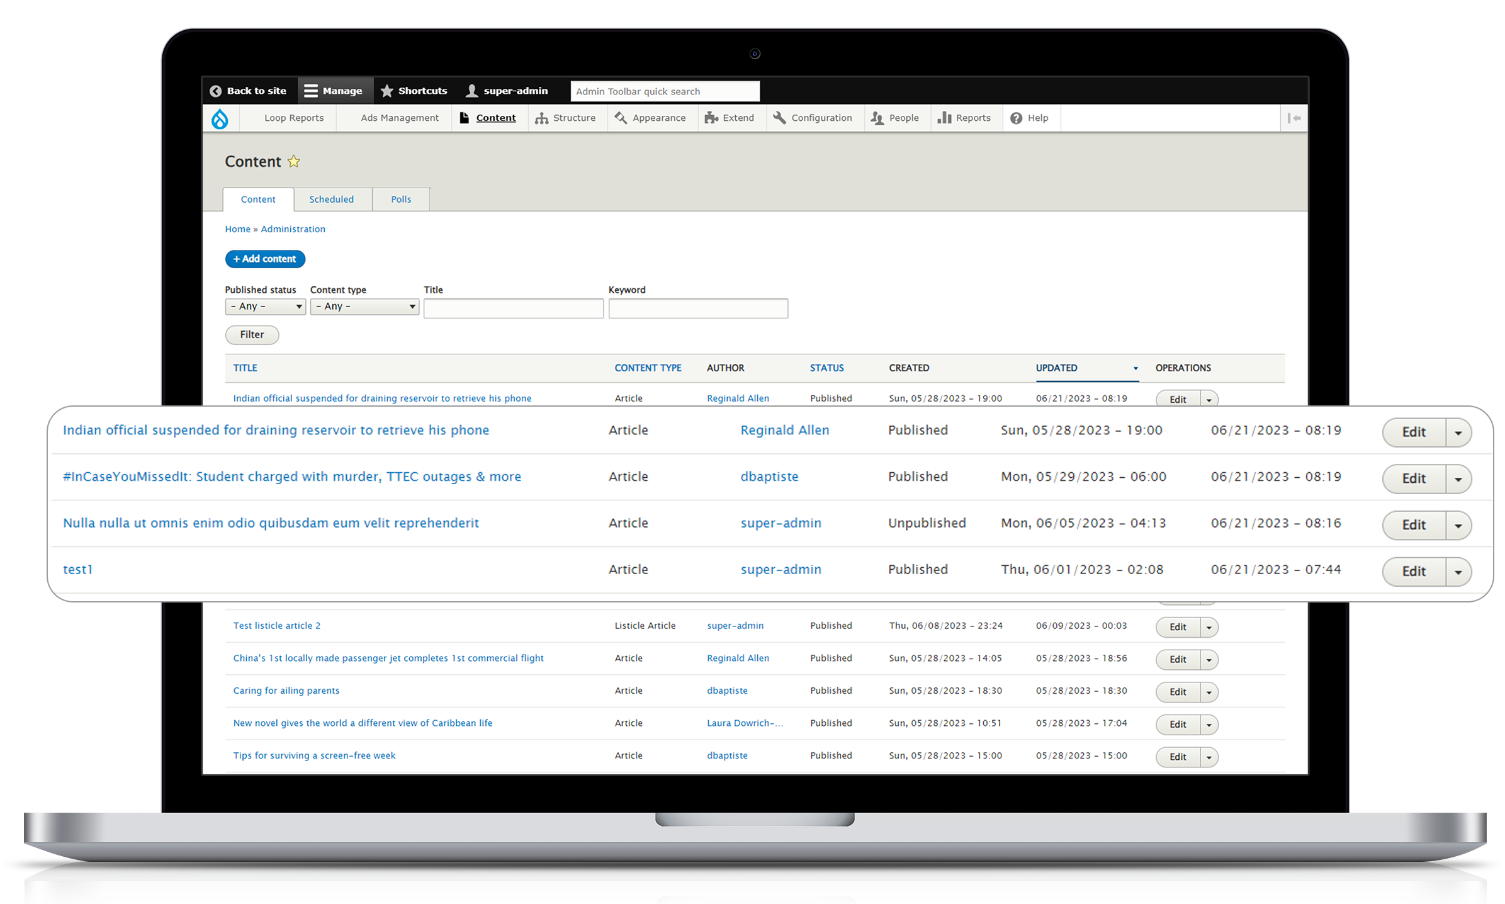This screenshot has height=904, width=1505.
Task: Expand the Content type dropdown
Action: click(x=365, y=307)
